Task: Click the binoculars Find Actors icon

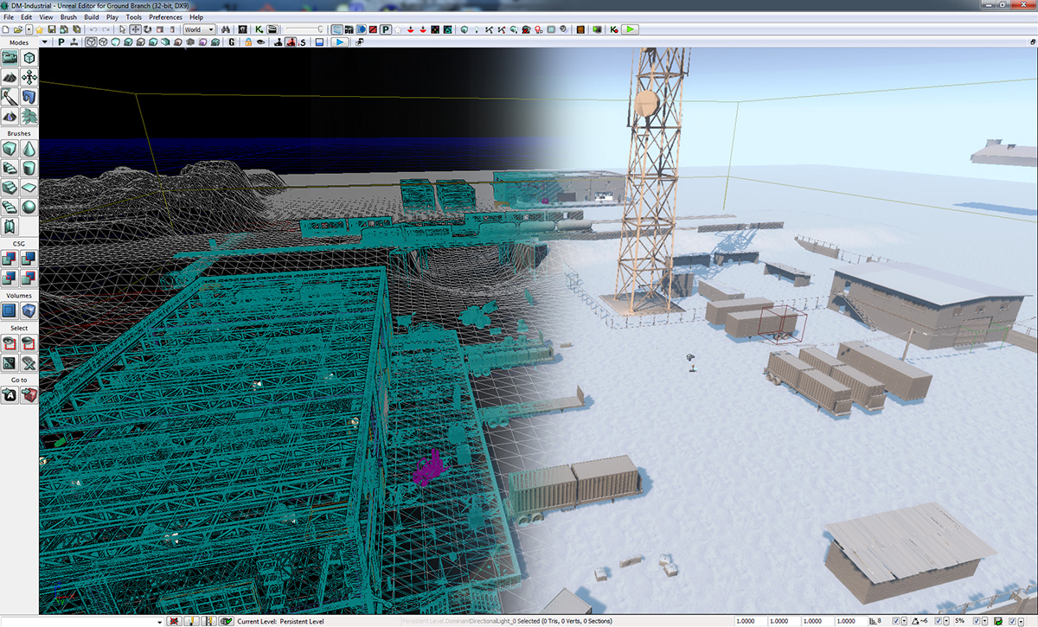Action: coord(226,29)
